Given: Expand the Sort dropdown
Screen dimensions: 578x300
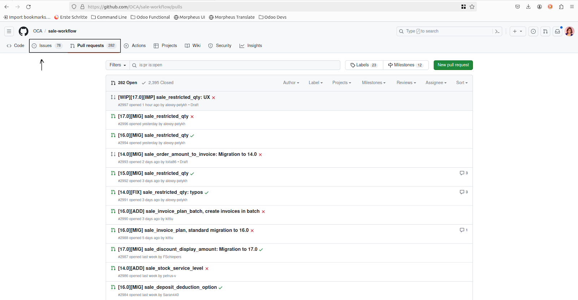Looking at the screenshot, I should click(x=462, y=83).
